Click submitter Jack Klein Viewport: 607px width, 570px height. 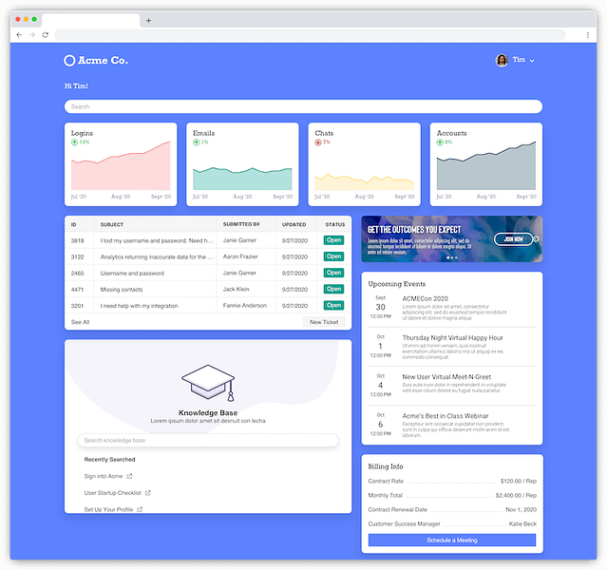tap(236, 289)
